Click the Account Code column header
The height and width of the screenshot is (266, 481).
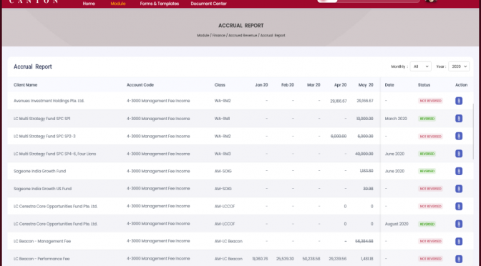tap(140, 85)
